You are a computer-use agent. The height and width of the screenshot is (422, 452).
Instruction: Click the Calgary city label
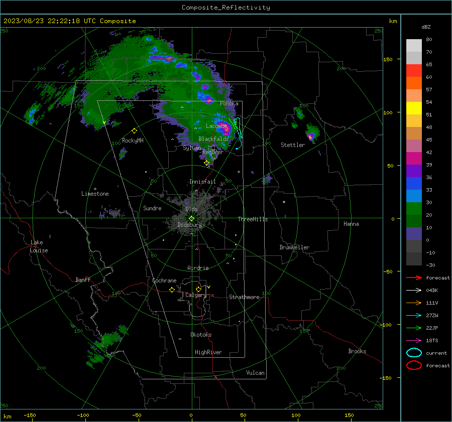point(196,295)
